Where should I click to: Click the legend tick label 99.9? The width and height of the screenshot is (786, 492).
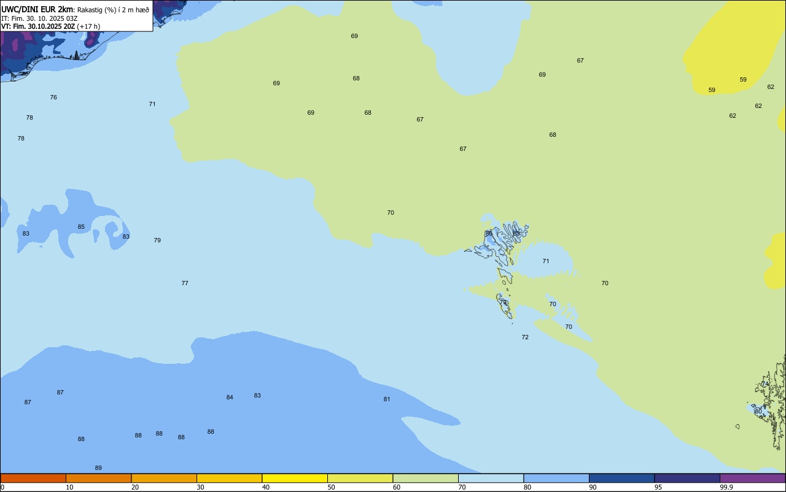pyautogui.click(x=726, y=487)
